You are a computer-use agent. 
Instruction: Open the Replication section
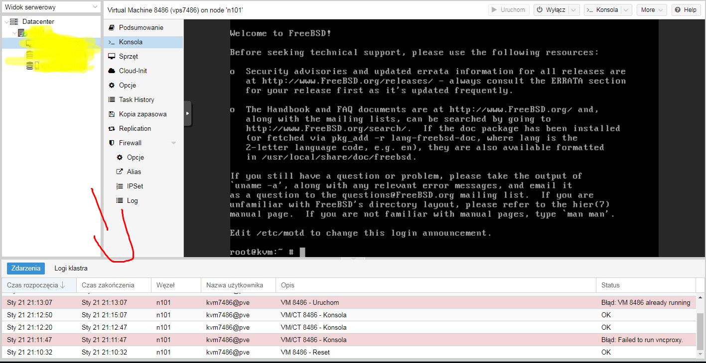pos(135,129)
